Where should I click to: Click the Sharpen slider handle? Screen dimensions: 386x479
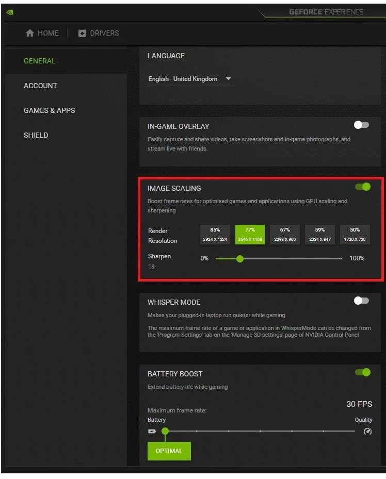[240, 259]
